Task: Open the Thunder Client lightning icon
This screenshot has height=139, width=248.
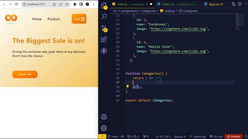Action: tap(104, 51)
